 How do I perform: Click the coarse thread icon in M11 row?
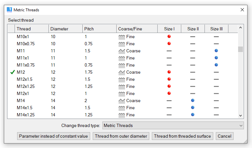122,51
